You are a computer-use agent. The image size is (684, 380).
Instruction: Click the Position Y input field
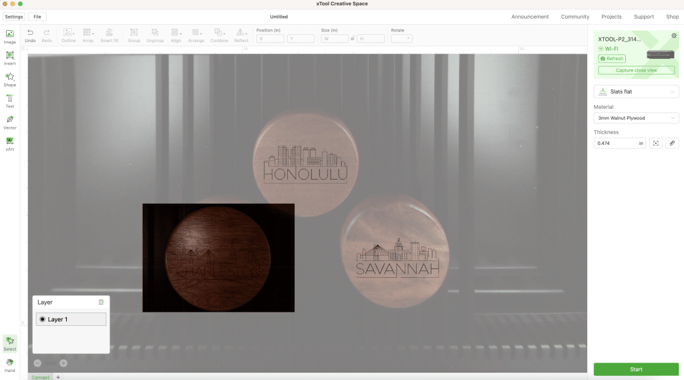[x=301, y=38]
